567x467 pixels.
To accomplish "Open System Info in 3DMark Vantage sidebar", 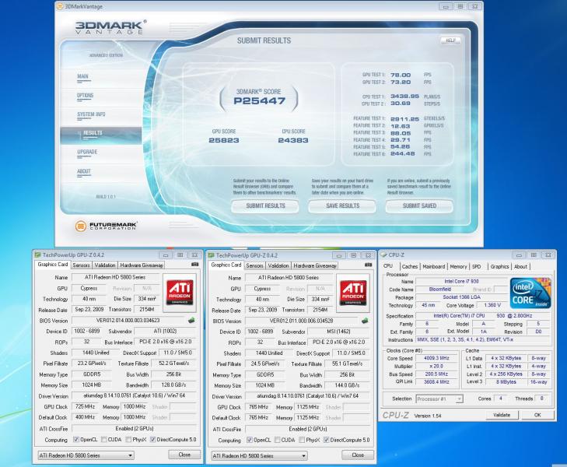I will pyautogui.click(x=91, y=114).
